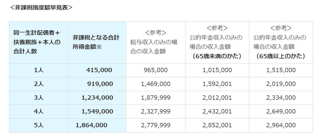Select the 919,000 cell for 2人
Image resolution: width=321 pixels, height=137 pixels.
[100, 84]
